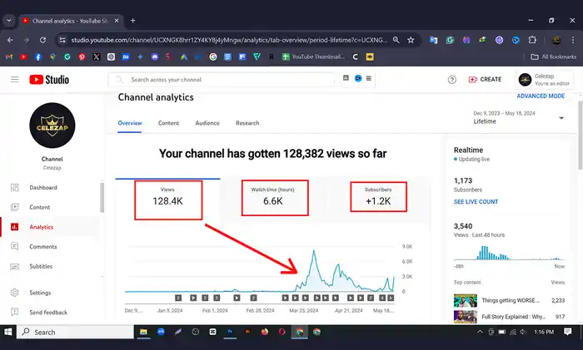Image resolution: width=583 pixels, height=350 pixels.
Task: Click the Full Story Explained video title
Action: point(514,317)
